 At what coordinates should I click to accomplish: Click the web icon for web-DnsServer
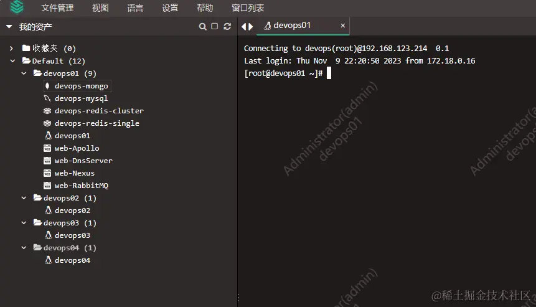tap(47, 161)
